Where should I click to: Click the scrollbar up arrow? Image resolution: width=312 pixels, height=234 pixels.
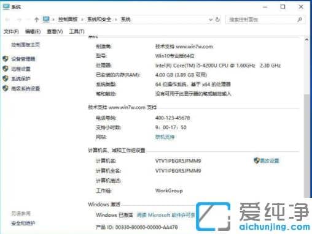click(x=306, y=40)
